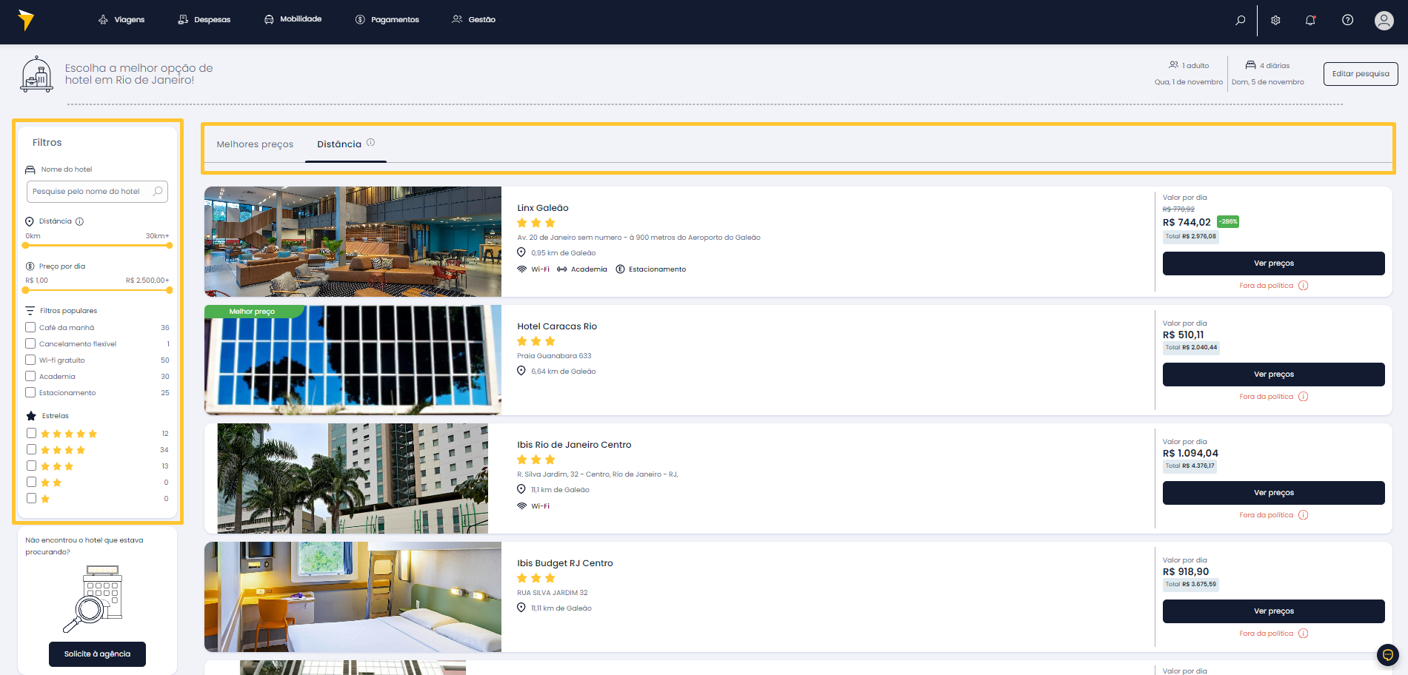Screen dimensions: 1408x675
Task: Click Ver preços for Ibis Rio de Janeiro Centro
Action: 1273,493
